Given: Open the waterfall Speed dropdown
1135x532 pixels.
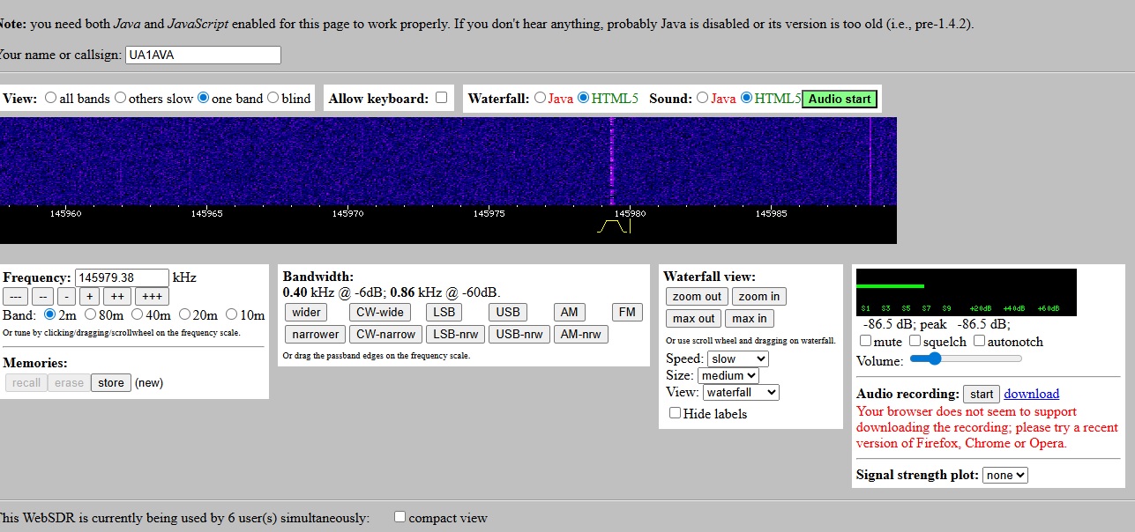Looking at the screenshot, I should 738,358.
